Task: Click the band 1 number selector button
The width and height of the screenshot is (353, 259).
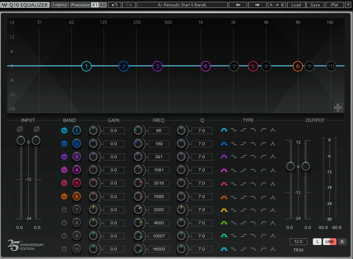Action: coord(77,130)
